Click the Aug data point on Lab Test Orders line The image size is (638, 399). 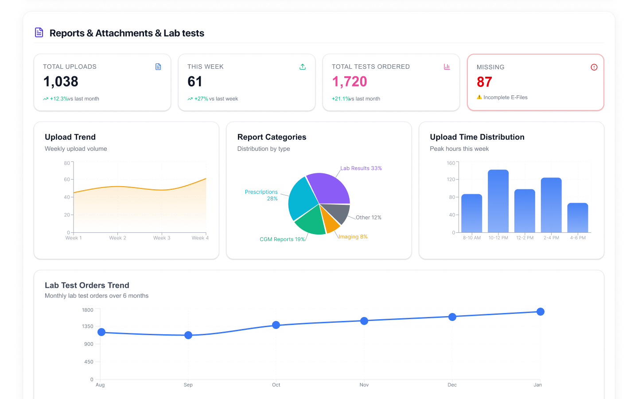(101, 332)
